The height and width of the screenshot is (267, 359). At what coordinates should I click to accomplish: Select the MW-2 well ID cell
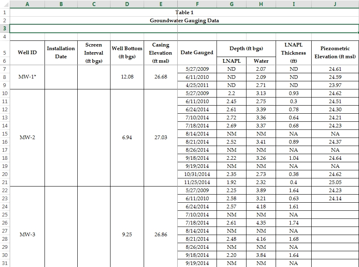[27, 138]
